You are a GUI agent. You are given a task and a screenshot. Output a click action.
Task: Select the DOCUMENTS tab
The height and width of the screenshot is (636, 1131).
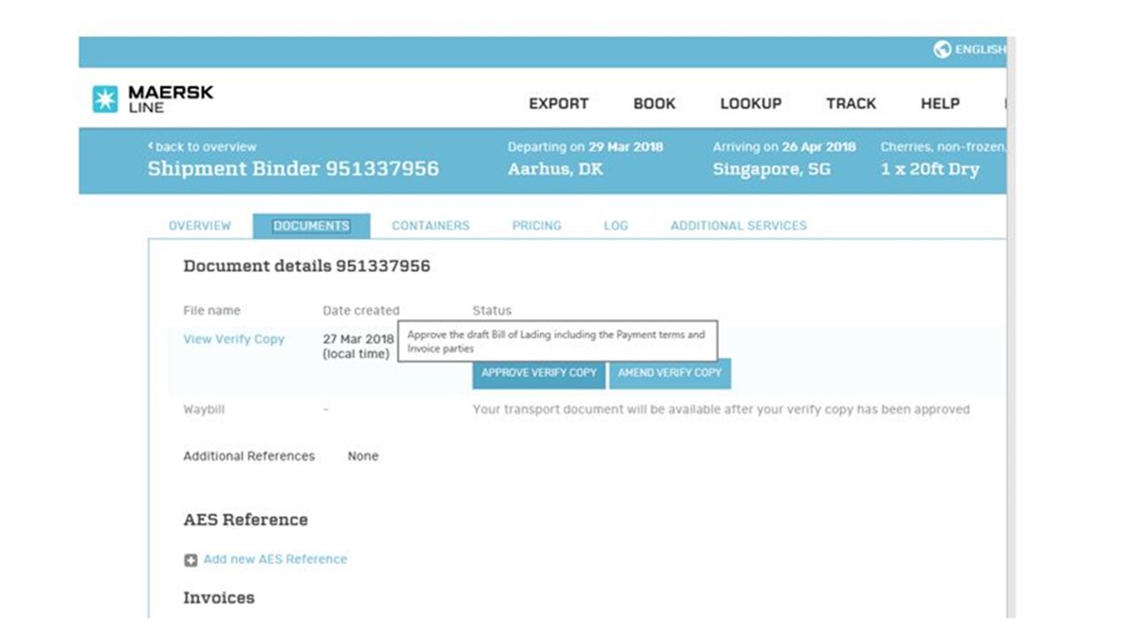[311, 225]
